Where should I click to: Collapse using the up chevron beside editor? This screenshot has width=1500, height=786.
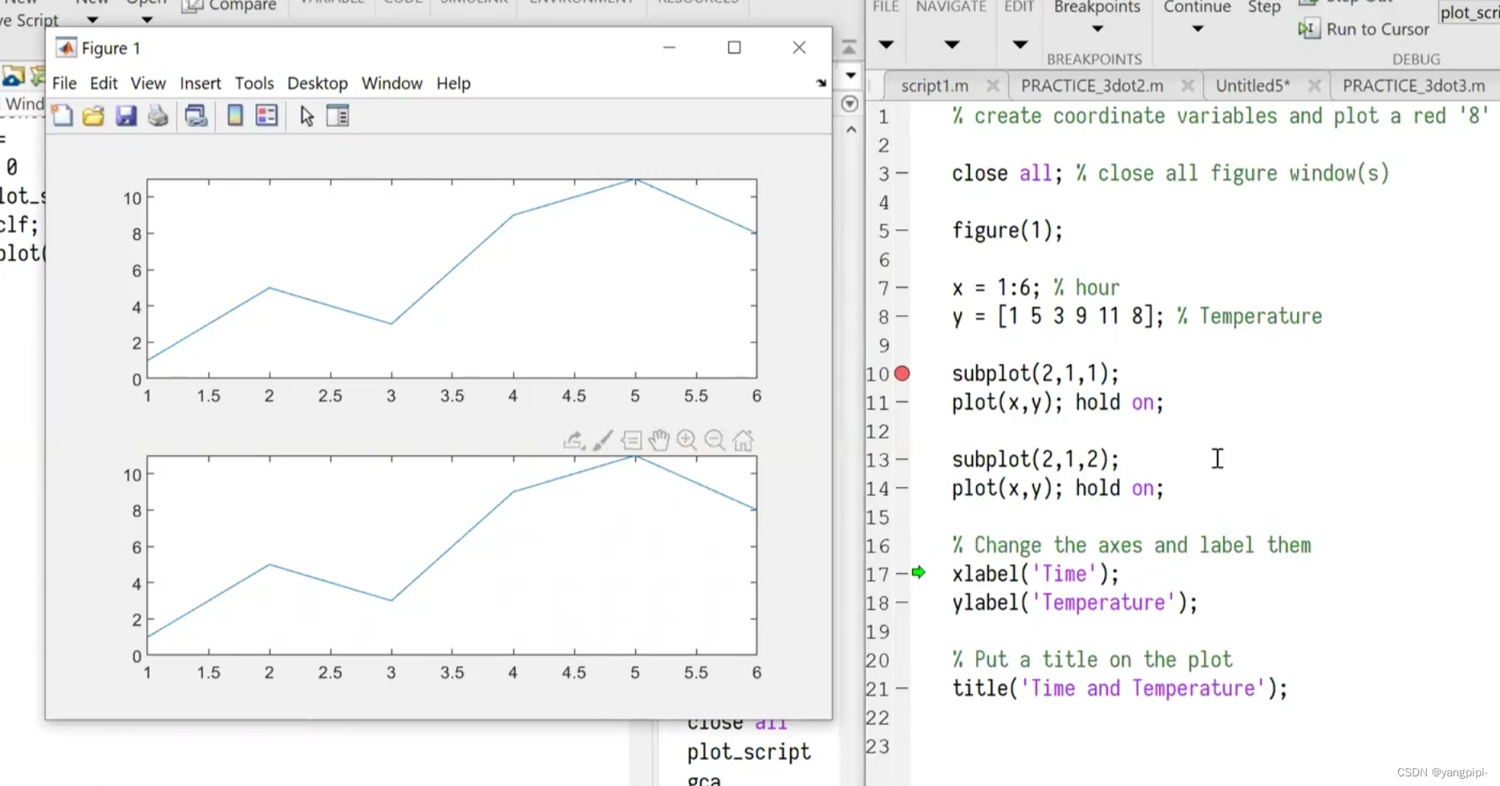[x=851, y=130]
